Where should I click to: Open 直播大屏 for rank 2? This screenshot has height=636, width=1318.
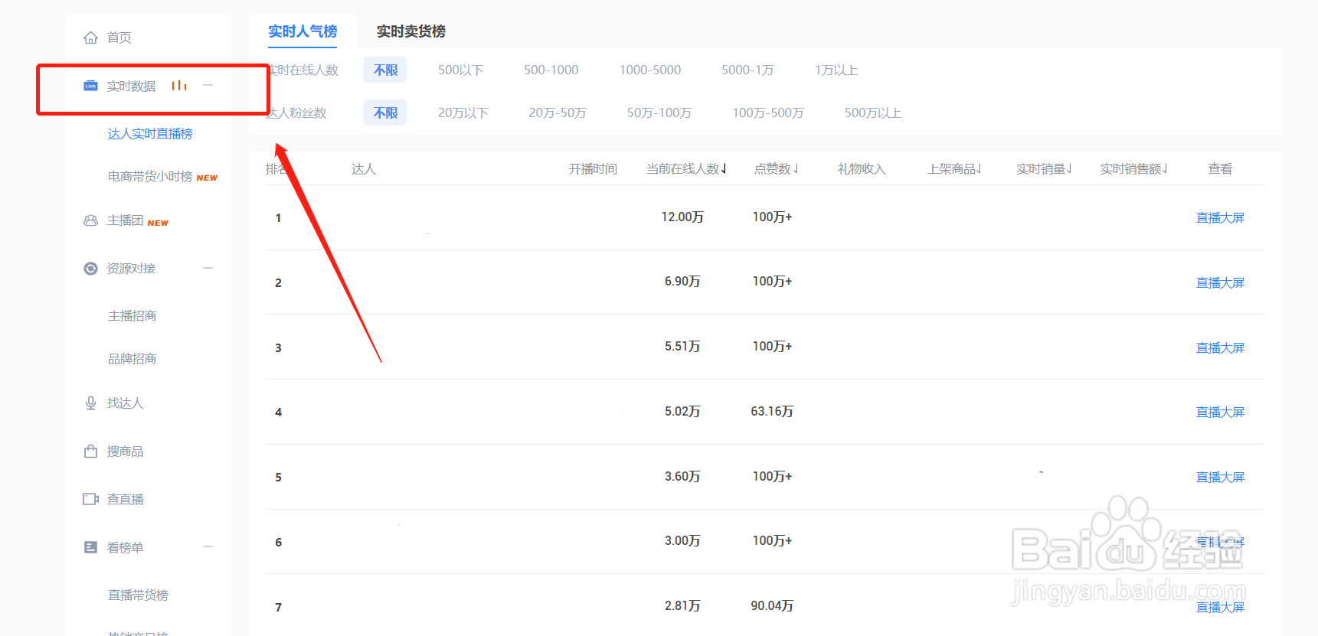tap(1220, 283)
